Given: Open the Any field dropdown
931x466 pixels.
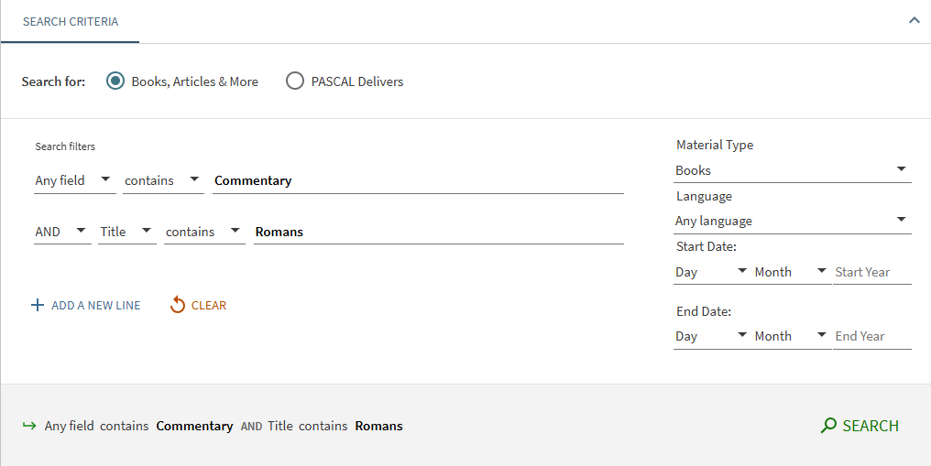Looking at the screenshot, I should pyautogui.click(x=74, y=180).
